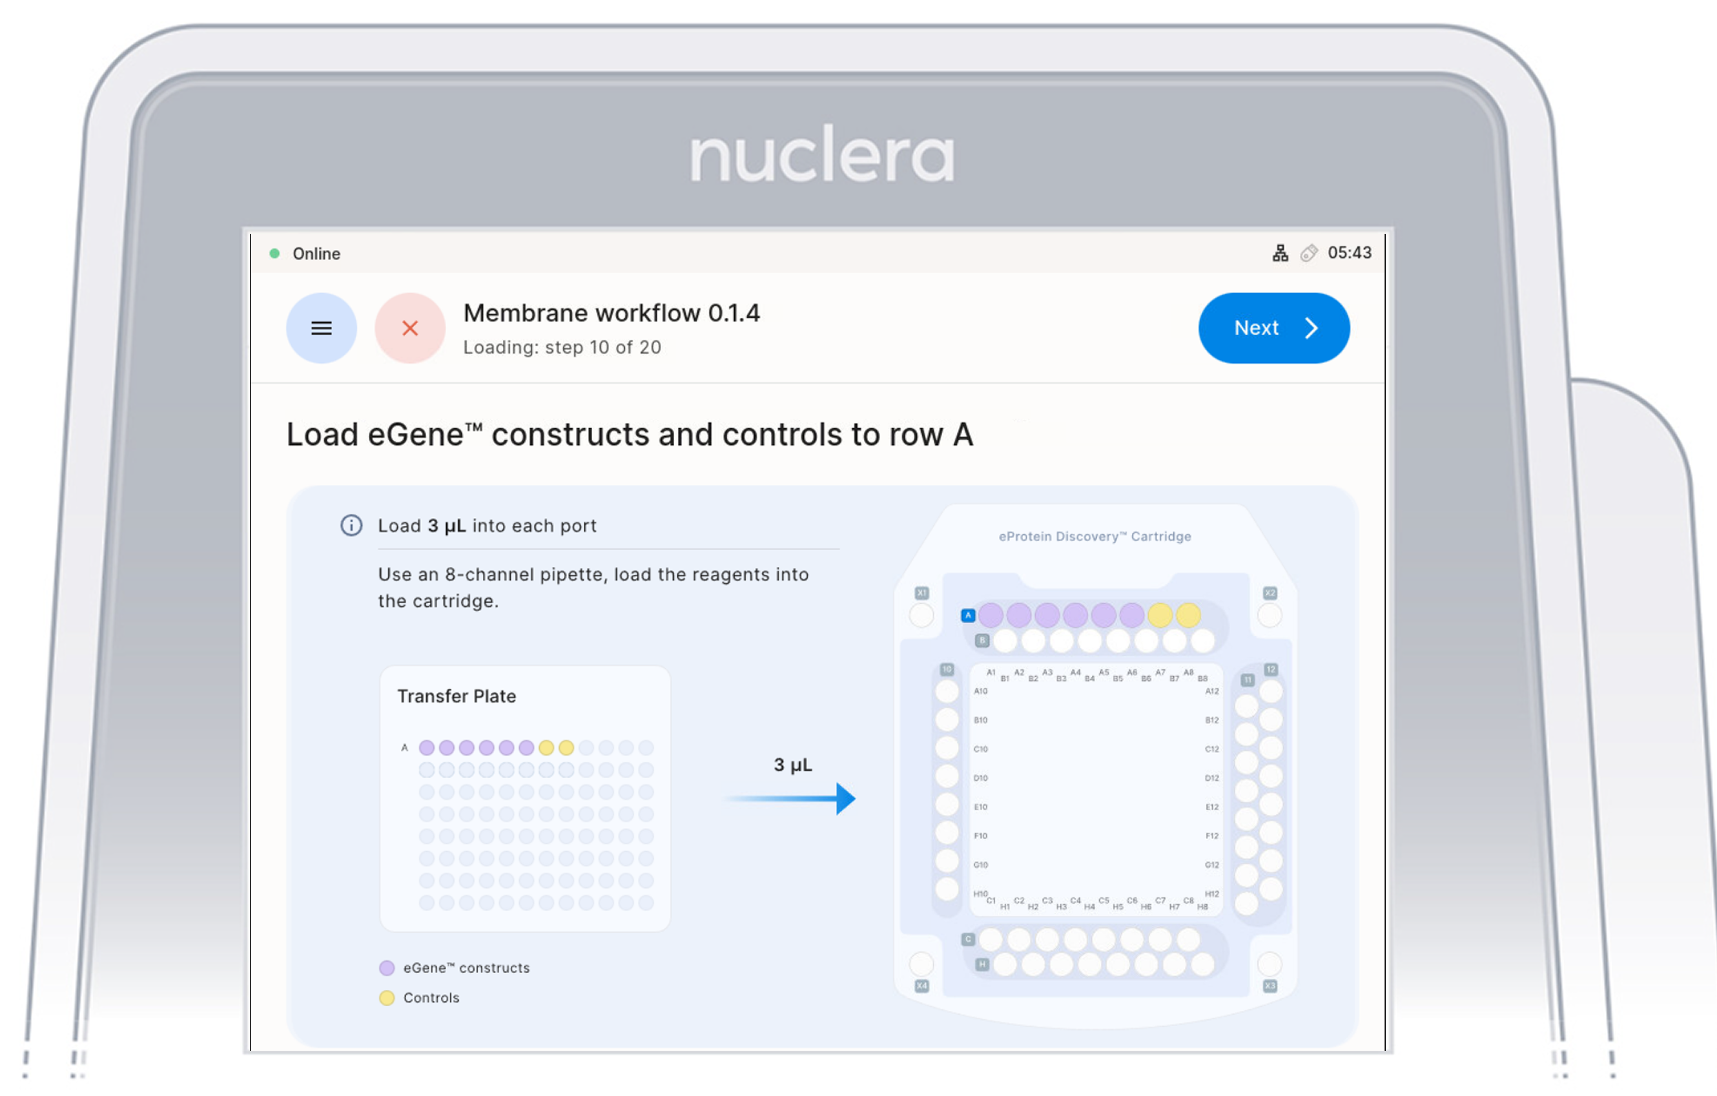Click the X1 port label
This screenshot has width=1717, height=1096.
922,593
